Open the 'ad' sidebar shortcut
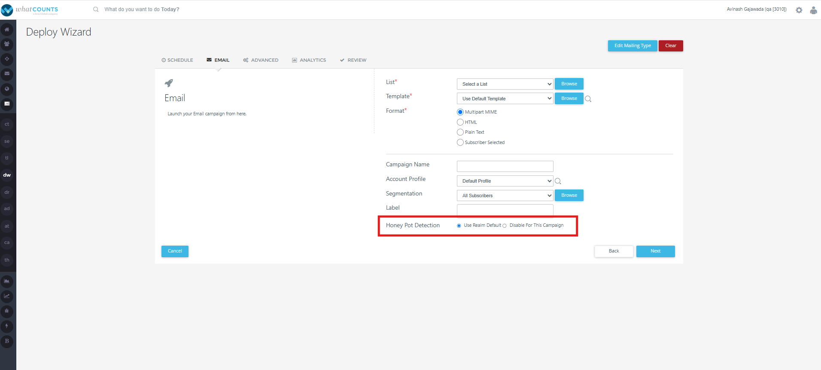This screenshot has height=370, width=821. point(7,209)
